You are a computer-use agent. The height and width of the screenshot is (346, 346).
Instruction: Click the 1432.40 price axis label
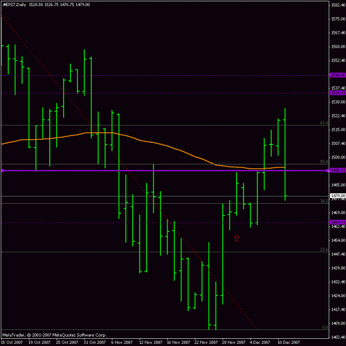tap(338, 282)
